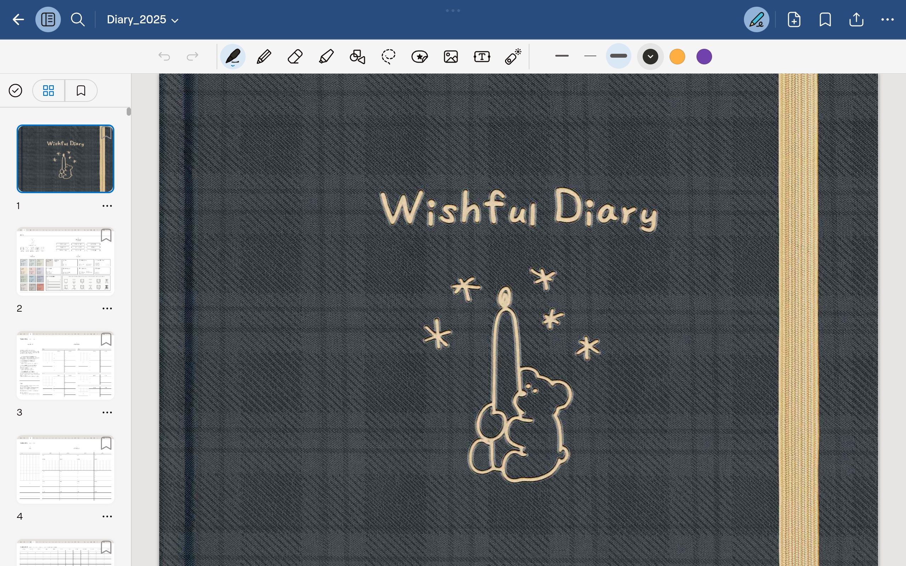The height and width of the screenshot is (566, 906).
Task: Open the page 3 options menu
Action: (x=107, y=412)
